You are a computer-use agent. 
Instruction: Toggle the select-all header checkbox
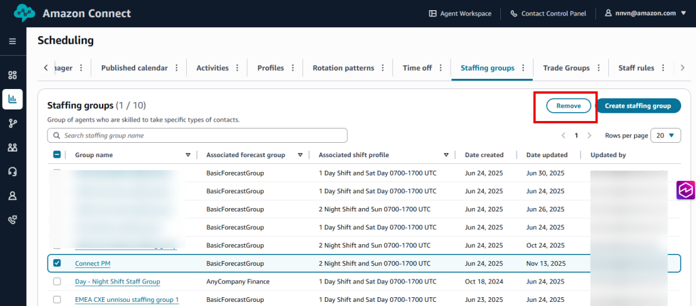coord(57,155)
